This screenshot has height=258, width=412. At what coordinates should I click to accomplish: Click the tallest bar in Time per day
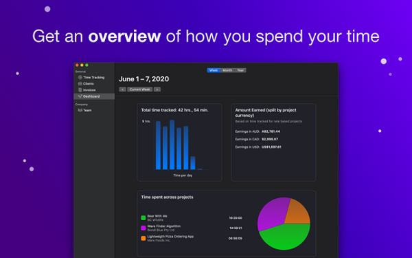coord(172,144)
